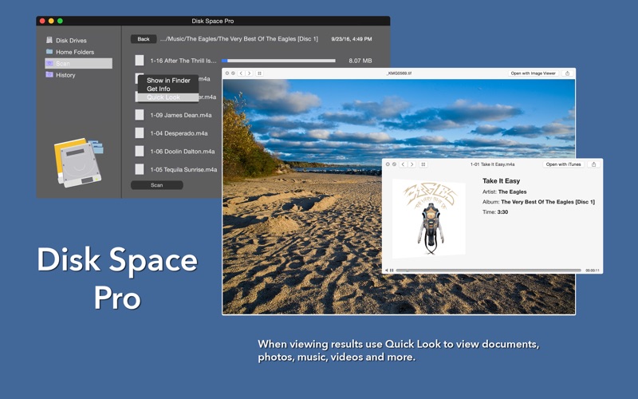Tick the 1-06 Doolin Dalton.m4a checkbox

[x=140, y=151]
